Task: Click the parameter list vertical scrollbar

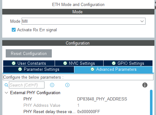Action: click(151, 102)
